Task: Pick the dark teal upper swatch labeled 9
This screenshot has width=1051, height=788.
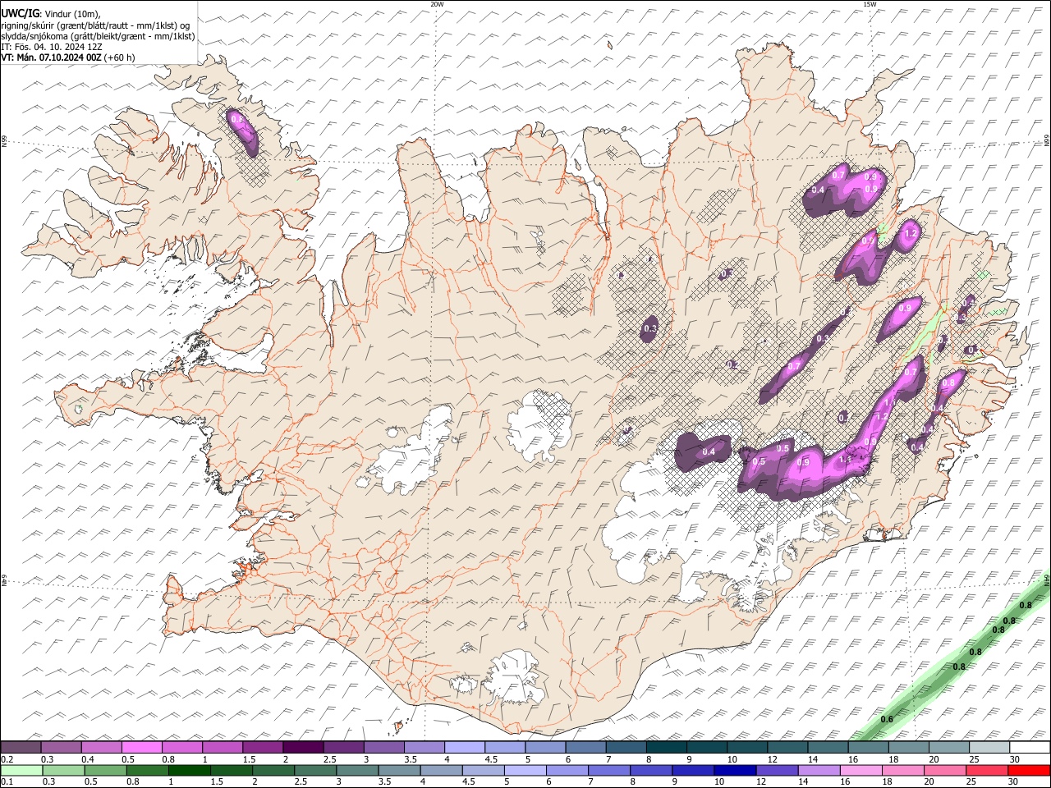Action: coord(707,747)
